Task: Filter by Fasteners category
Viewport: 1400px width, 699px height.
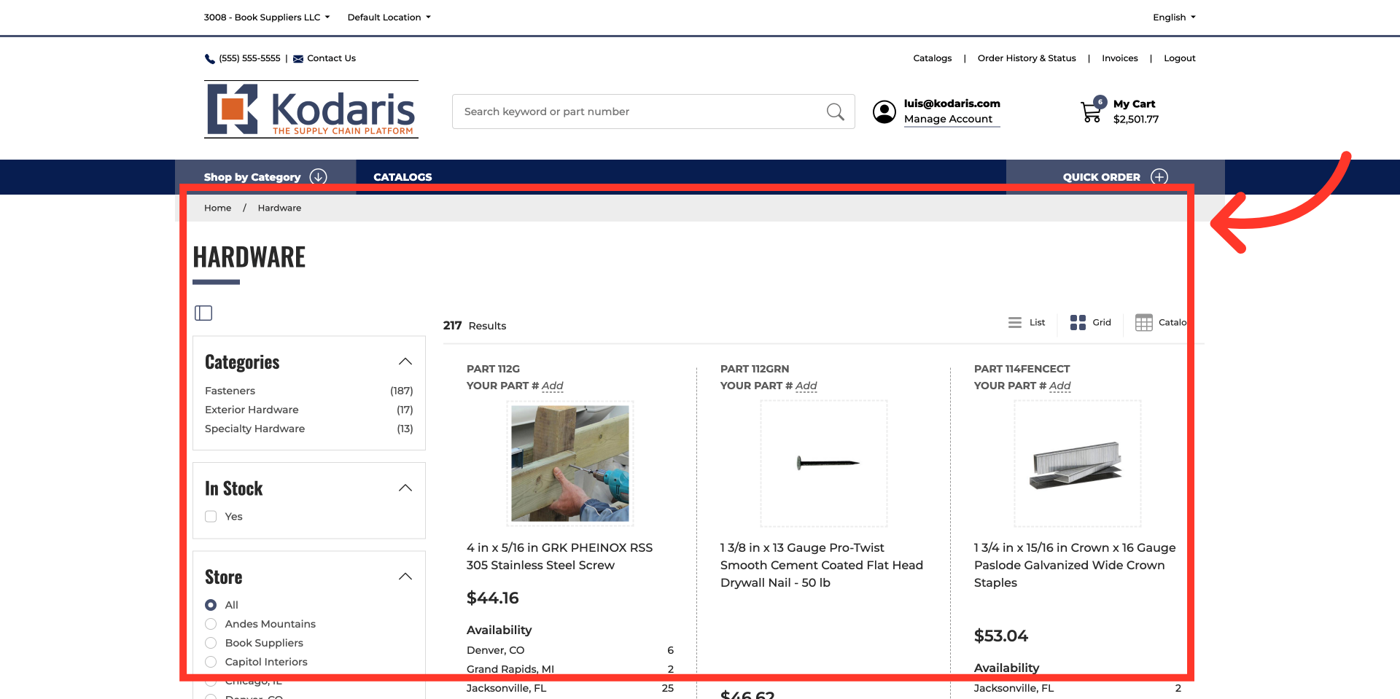Action: pyautogui.click(x=230, y=391)
